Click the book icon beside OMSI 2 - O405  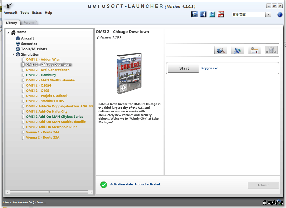pos(23,91)
